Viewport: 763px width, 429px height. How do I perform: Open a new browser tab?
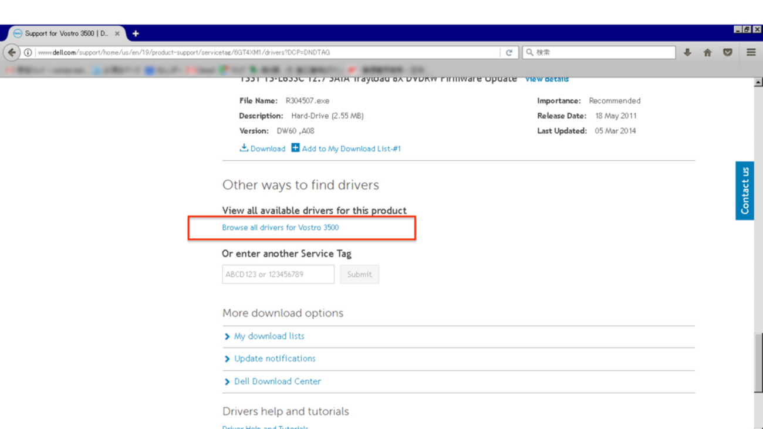(x=136, y=33)
